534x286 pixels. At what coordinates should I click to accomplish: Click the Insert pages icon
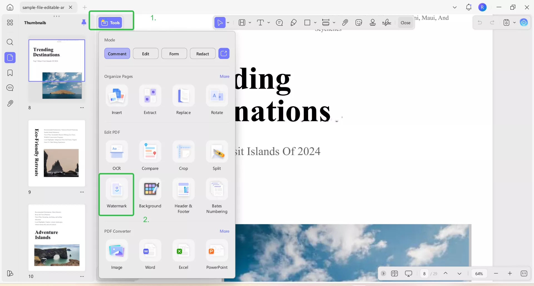pos(117,96)
